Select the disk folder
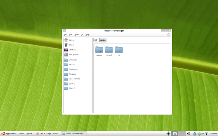218x136 pixels. [x=119, y=51]
